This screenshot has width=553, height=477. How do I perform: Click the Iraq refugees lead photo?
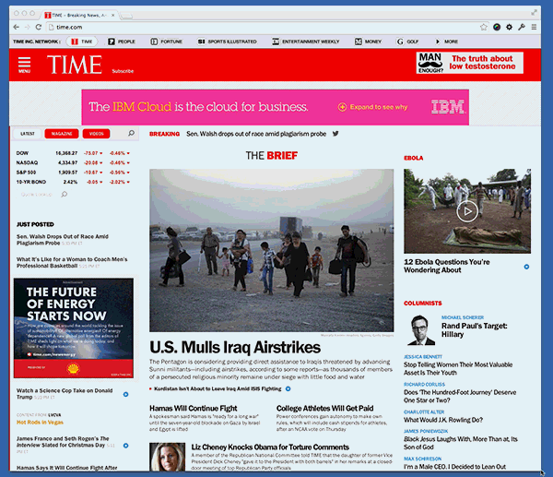271,250
